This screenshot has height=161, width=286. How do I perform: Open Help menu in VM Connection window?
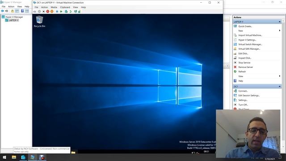tap(84, 7)
